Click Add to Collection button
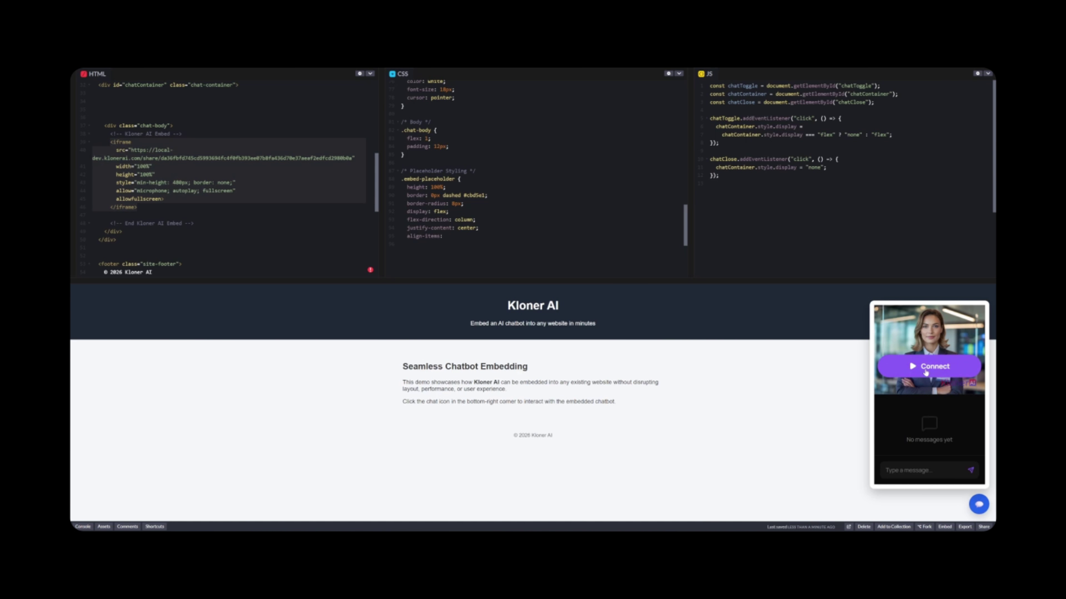 894,526
